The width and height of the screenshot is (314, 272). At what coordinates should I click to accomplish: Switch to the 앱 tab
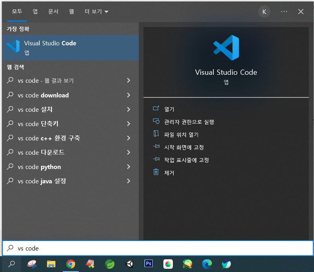(x=35, y=12)
